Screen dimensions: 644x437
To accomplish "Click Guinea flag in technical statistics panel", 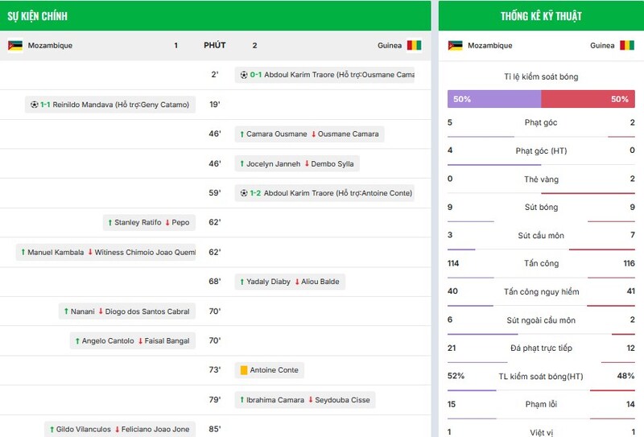I will point(628,46).
